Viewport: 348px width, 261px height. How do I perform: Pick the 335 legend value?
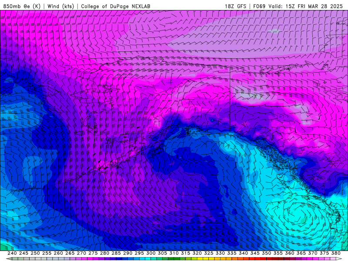(x=232, y=253)
